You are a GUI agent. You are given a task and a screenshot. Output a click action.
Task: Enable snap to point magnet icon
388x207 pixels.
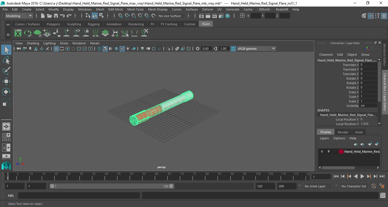click(x=134, y=16)
